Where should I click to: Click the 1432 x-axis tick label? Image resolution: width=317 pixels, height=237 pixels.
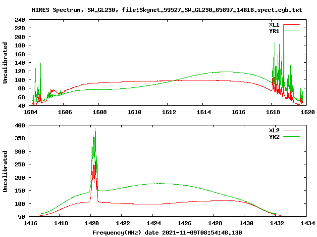pyautogui.click(x=277, y=223)
